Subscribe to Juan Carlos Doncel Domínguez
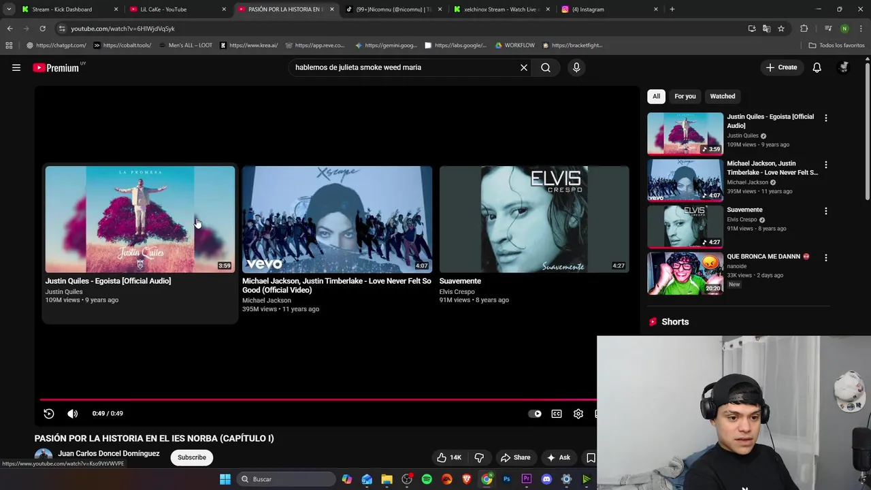 pos(192,457)
